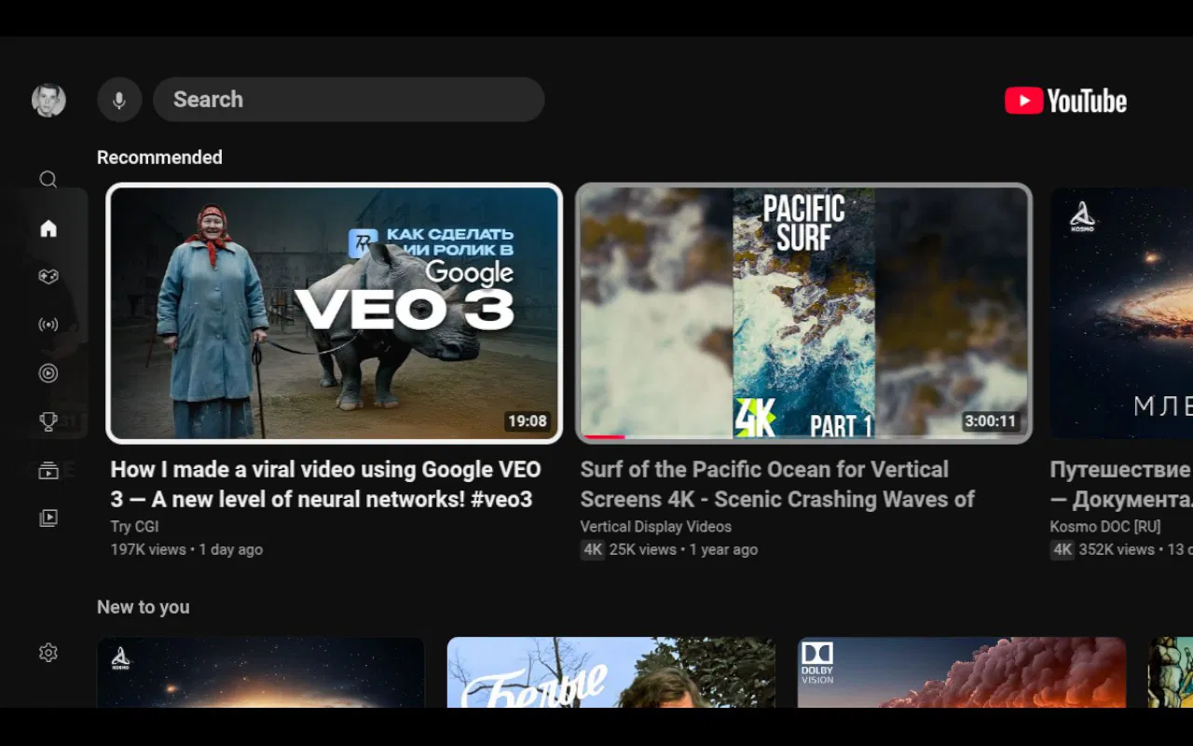Open Search from the sidebar magnifier icon
This screenshot has height=746, width=1193.
[48, 179]
